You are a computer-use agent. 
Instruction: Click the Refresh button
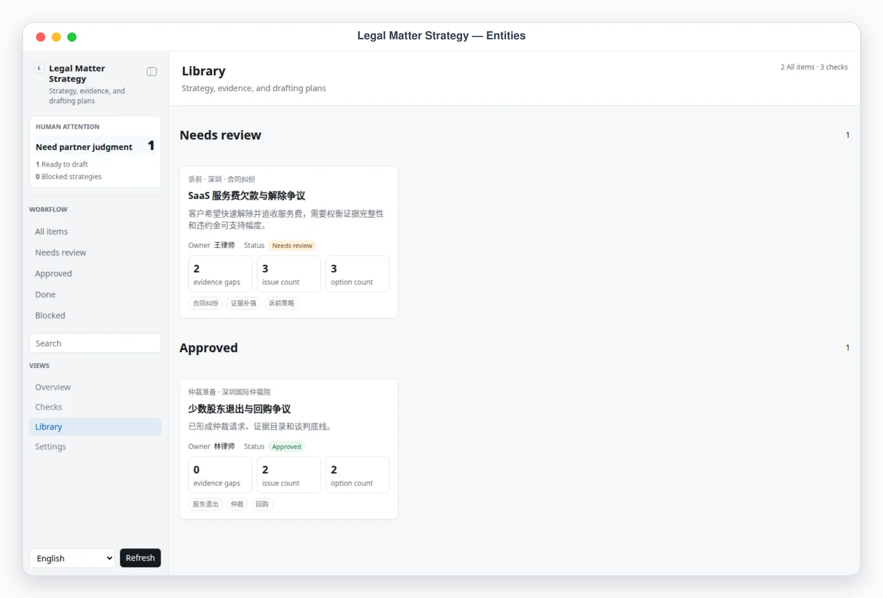[x=140, y=558]
